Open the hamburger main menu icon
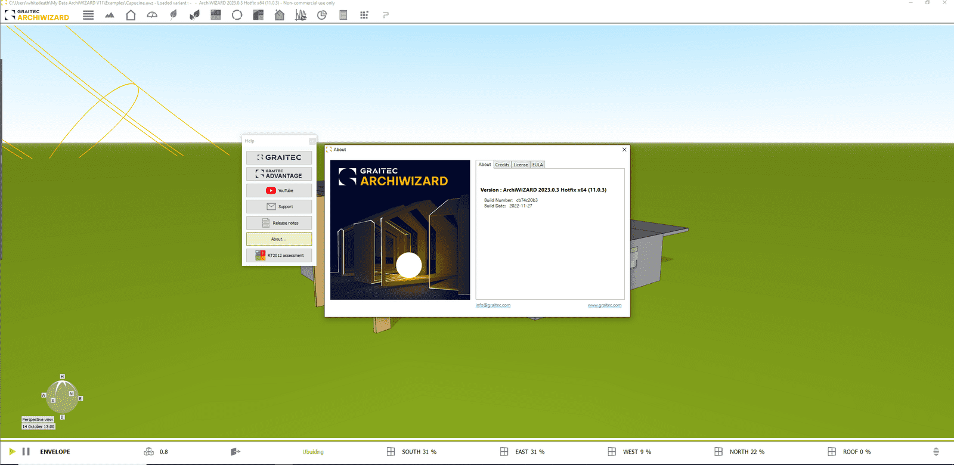954x465 pixels. (88, 15)
